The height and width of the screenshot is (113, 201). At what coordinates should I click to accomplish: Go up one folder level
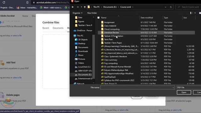coord(85,7)
